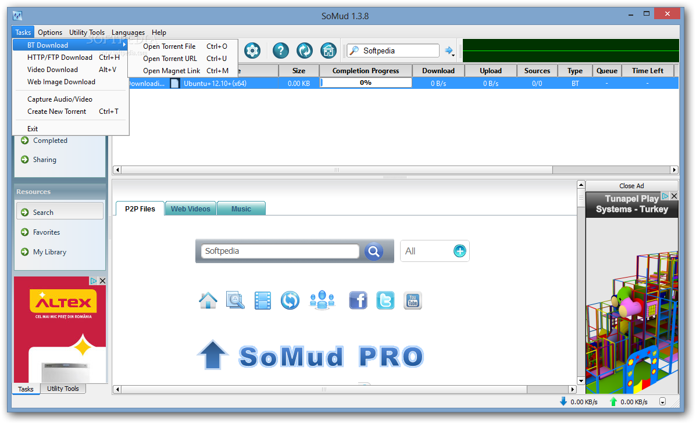The image size is (696, 424).
Task: Click the magnifier search button beside Softpedia
Action: tap(374, 251)
